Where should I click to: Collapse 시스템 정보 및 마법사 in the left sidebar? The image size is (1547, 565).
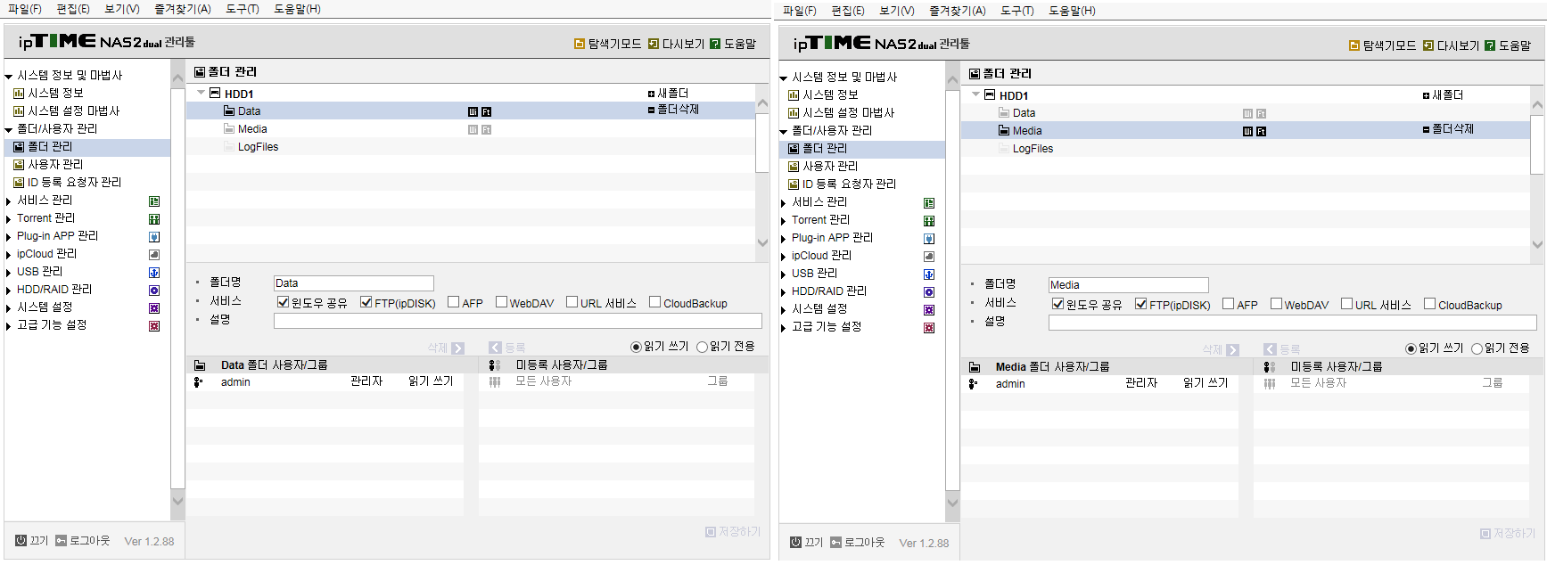[9, 77]
